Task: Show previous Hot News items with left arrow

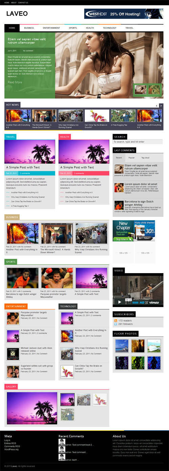Action: pos(156,105)
